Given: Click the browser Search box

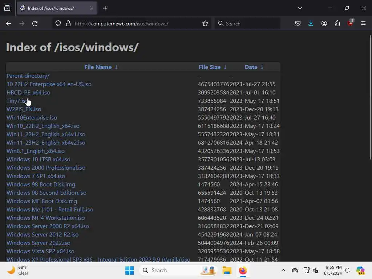Looking at the screenshot, I should 247,24.
